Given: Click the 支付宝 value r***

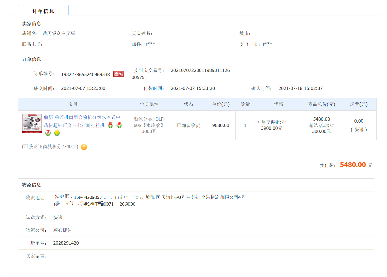Looking at the screenshot, I should click(267, 44).
